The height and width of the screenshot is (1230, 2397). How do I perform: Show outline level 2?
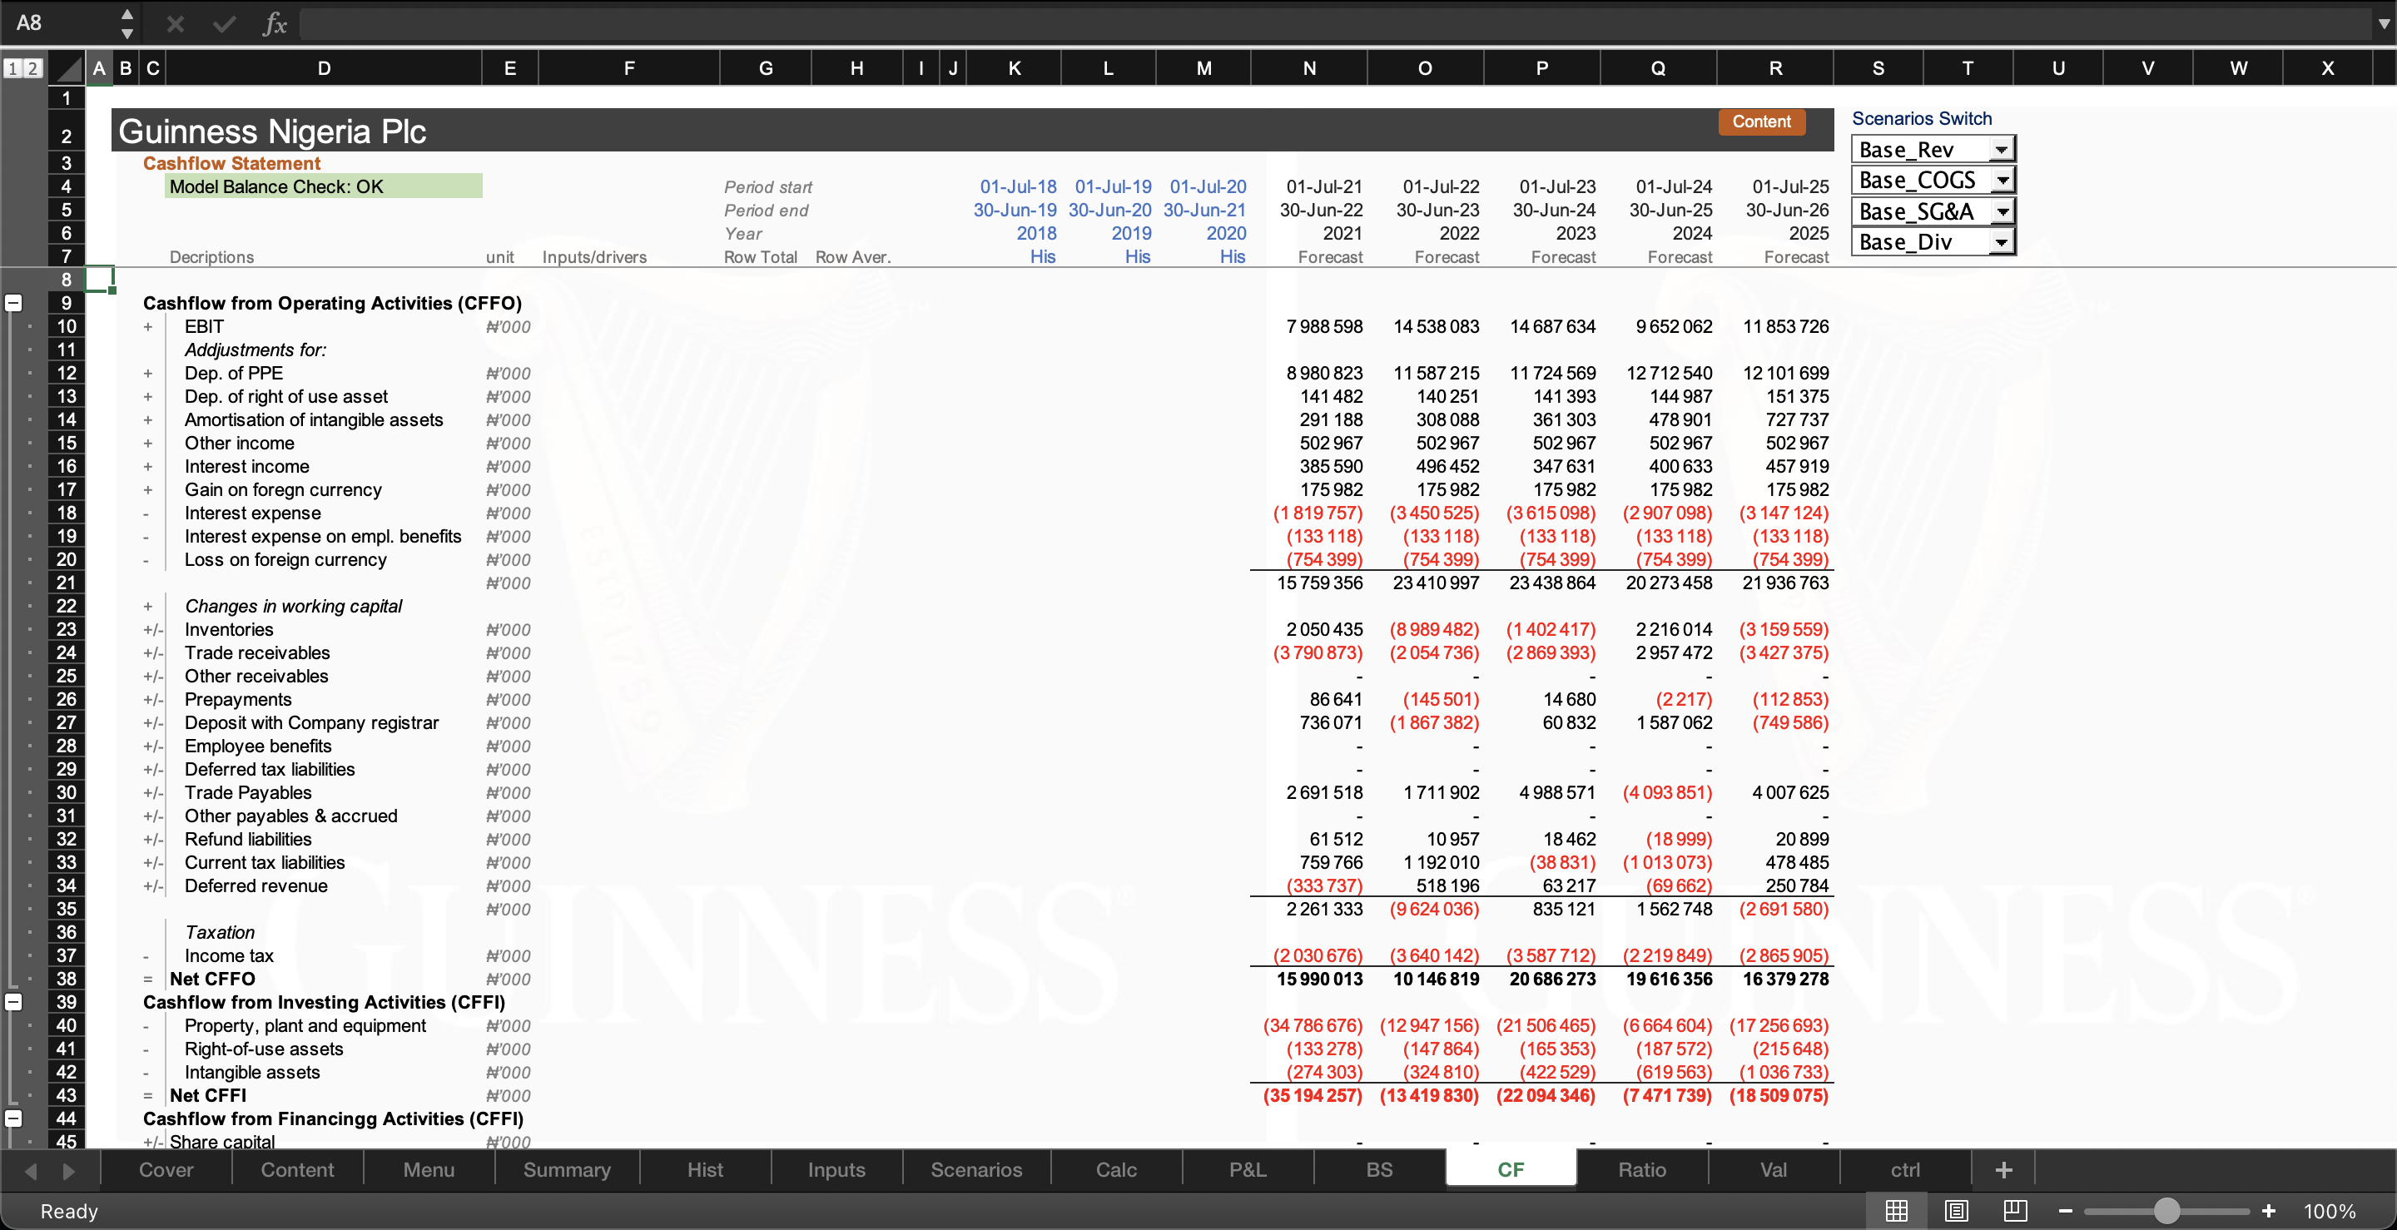32,68
